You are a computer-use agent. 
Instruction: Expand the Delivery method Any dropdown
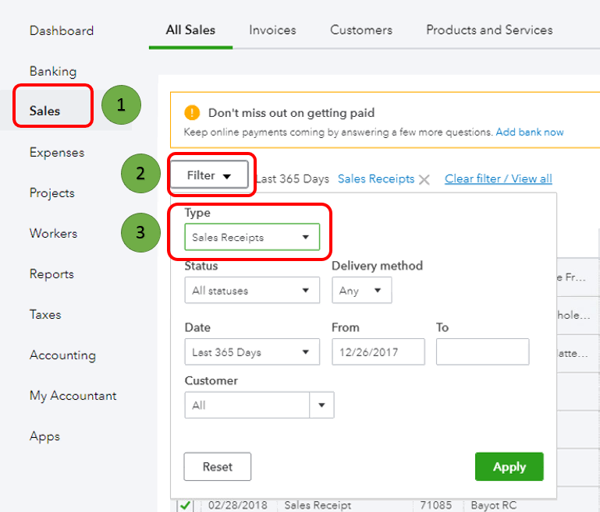pos(361,291)
